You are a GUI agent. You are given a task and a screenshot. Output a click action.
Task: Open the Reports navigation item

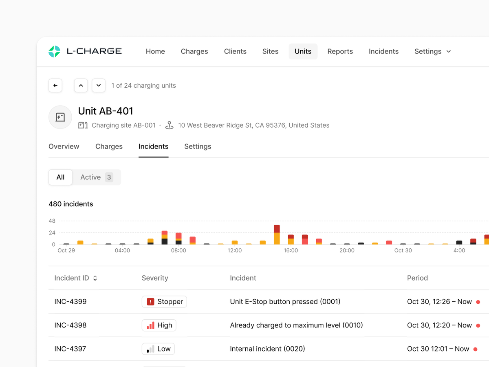(x=340, y=51)
